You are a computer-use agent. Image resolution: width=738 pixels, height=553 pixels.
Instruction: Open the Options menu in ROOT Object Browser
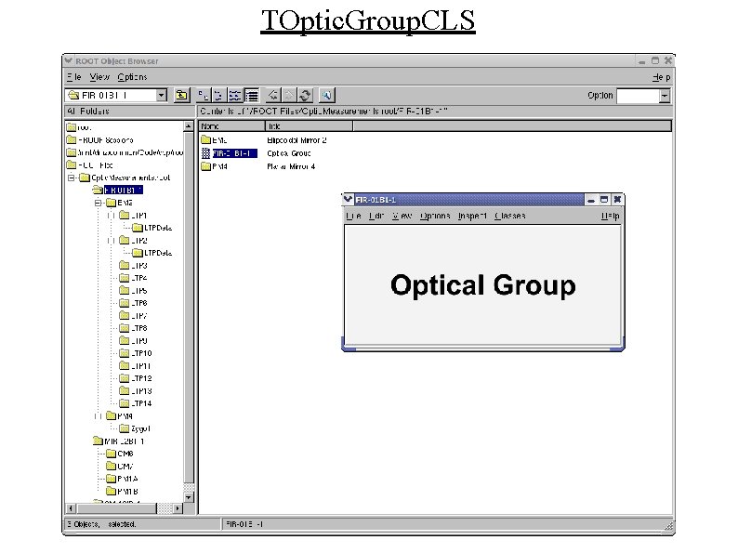click(132, 77)
